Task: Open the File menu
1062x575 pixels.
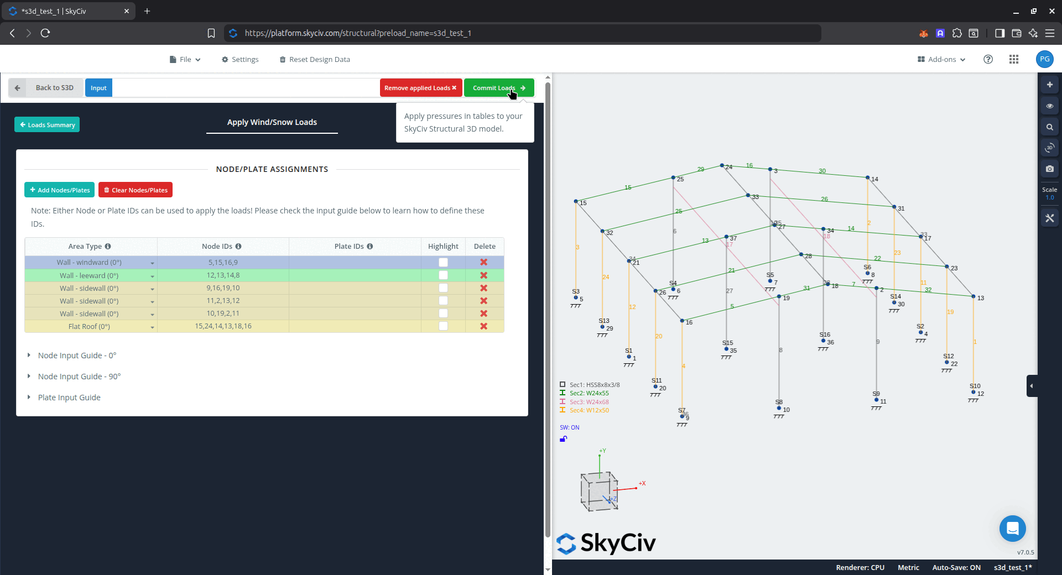Action: [185, 59]
